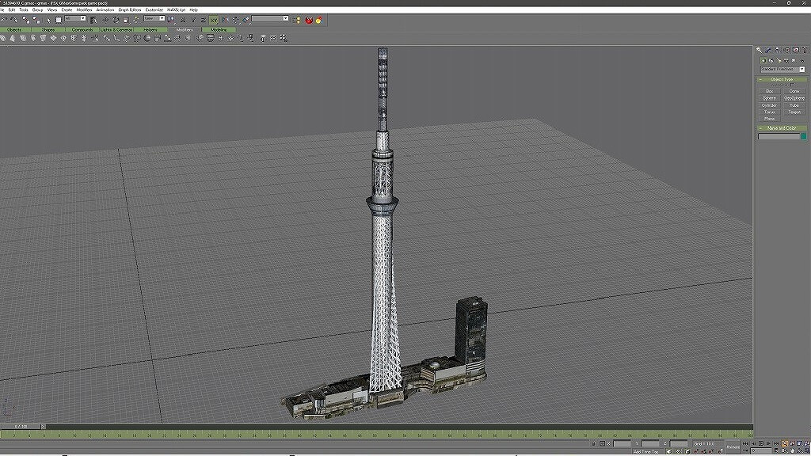Open the Edit menu
This screenshot has height=456, width=811.
pyautogui.click(x=11, y=9)
